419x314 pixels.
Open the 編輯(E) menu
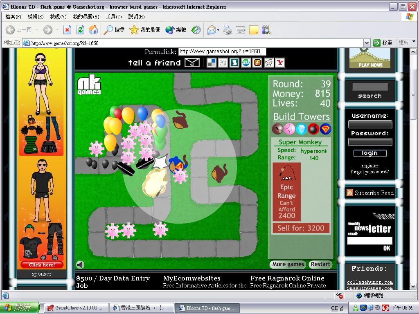tap(35, 16)
